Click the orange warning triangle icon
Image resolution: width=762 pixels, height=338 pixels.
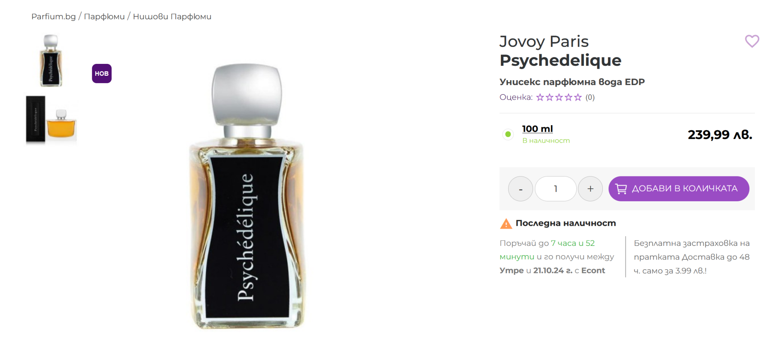[x=506, y=224]
